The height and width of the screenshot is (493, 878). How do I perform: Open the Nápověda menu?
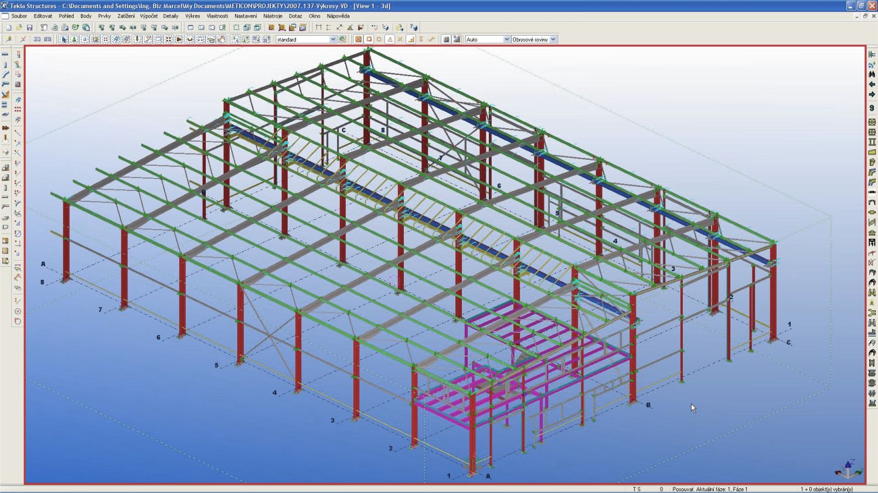coord(338,16)
